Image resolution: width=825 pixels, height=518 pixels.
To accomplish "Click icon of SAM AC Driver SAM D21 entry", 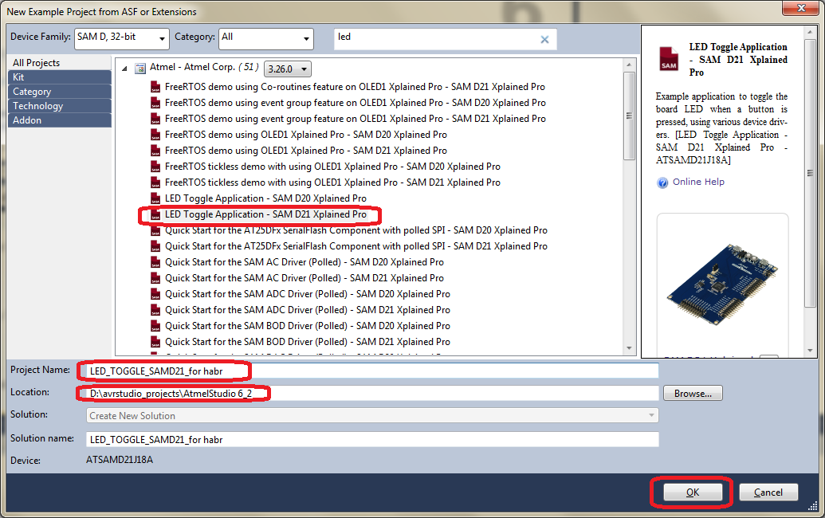I will pos(155,278).
